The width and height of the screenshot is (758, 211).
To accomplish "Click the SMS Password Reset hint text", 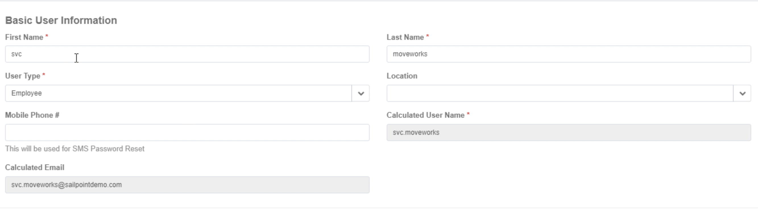I will [75, 149].
